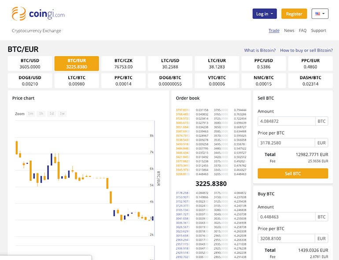Click ask price 3208.8100 in order book
Viewport: 339px width, 260px height.
pyautogui.click(x=183, y=174)
